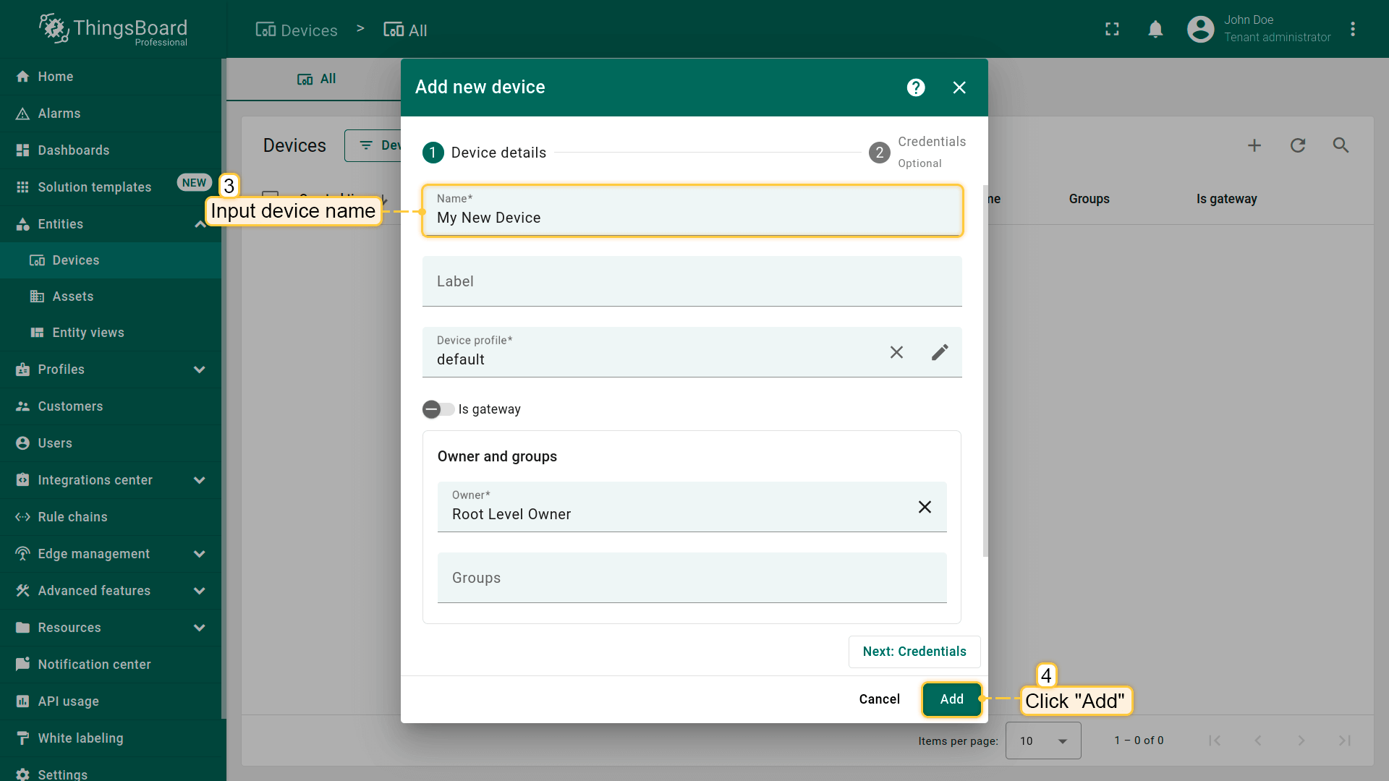
Task: Open the items per page dropdown
Action: [1043, 741]
